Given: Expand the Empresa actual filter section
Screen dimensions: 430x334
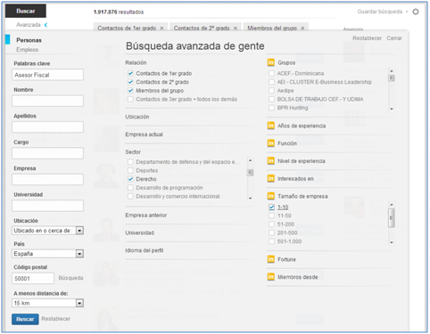Looking at the screenshot, I should pyautogui.click(x=144, y=134).
